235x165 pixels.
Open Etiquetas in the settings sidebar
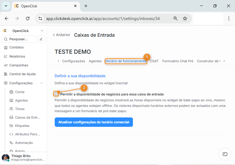pyautogui.click(x=22, y=126)
